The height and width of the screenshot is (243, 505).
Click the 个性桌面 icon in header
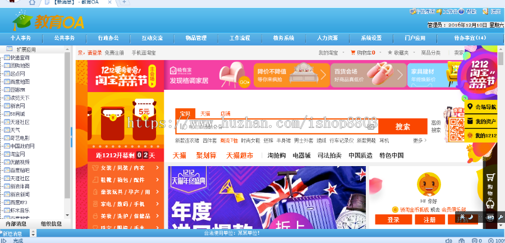point(412,11)
